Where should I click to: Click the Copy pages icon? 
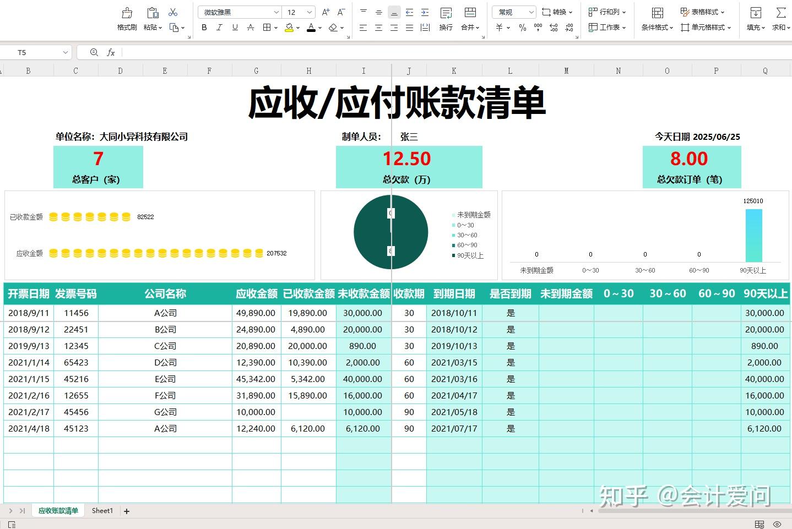pos(174,27)
